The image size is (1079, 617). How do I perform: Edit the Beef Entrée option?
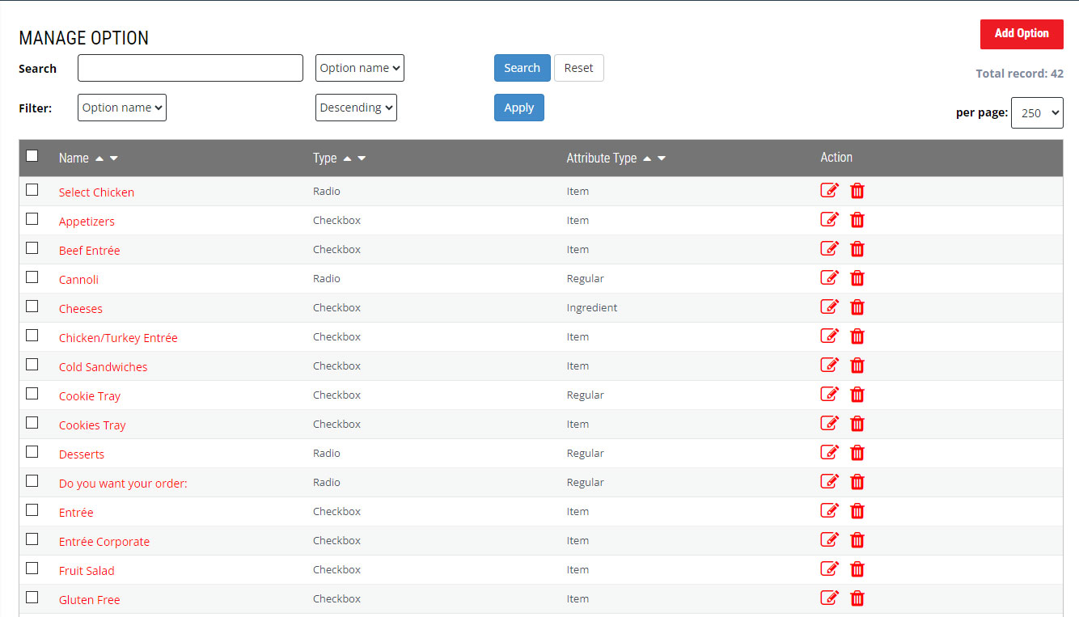(x=830, y=248)
